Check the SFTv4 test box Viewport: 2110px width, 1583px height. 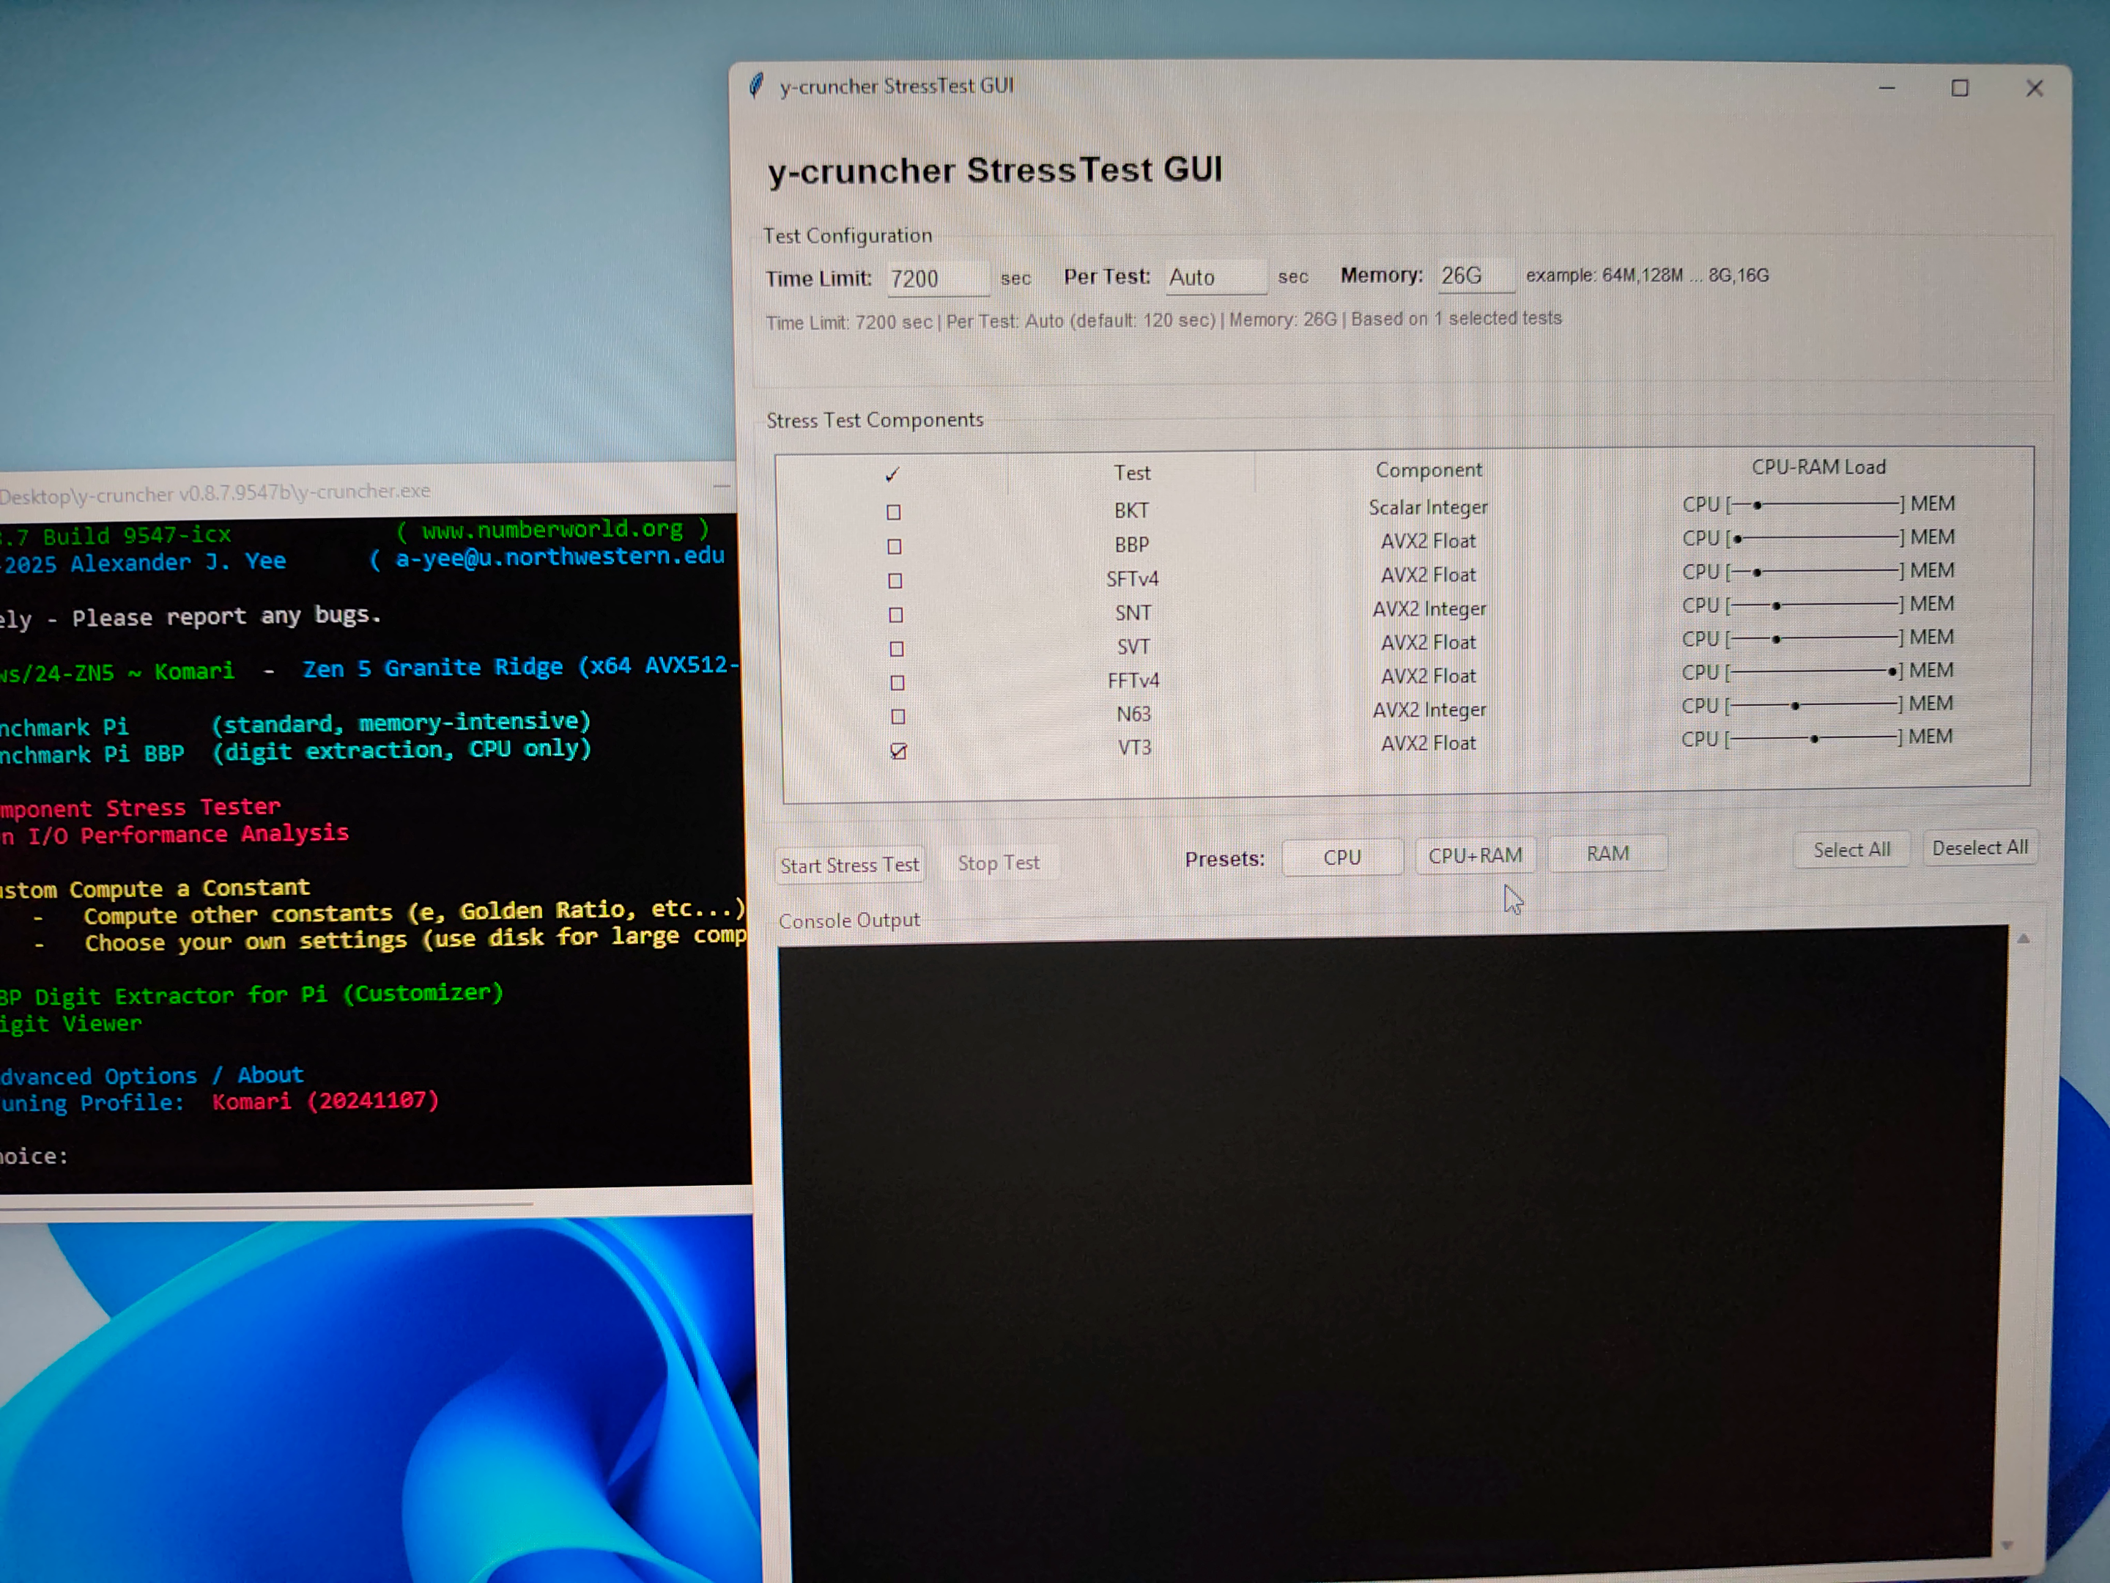click(895, 580)
